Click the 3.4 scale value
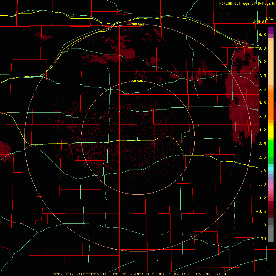 [262, 144]
